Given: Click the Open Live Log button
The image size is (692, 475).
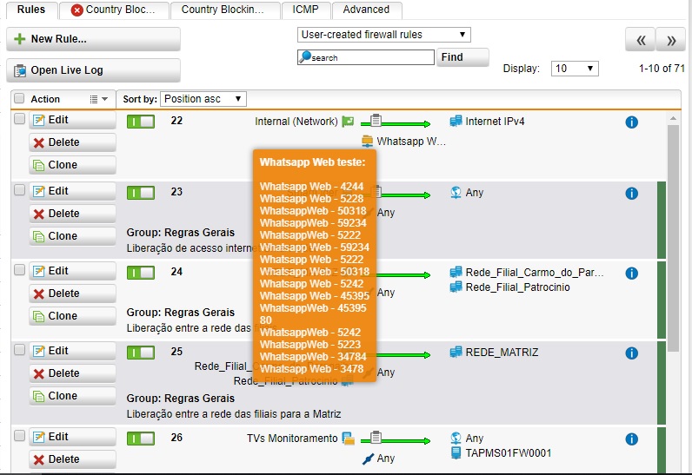Looking at the screenshot, I should (93, 70).
